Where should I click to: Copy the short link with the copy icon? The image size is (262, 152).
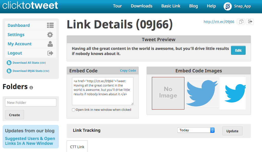[x=241, y=22]
